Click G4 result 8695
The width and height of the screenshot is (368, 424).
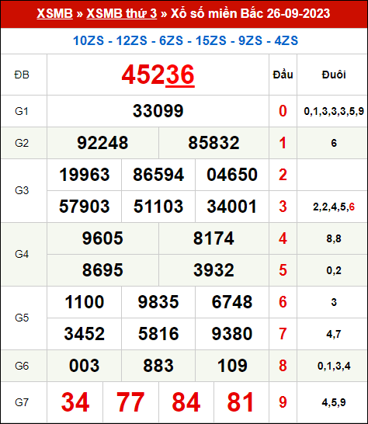click(102, 270)
